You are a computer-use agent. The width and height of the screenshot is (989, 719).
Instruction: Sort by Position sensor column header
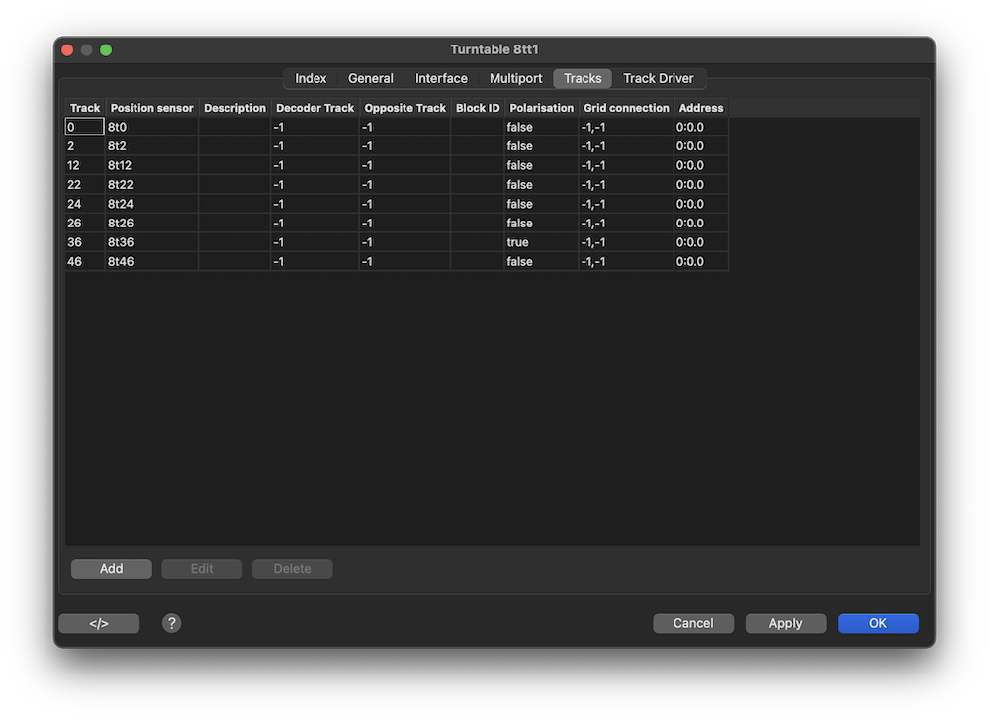click(x=151, y=108)
